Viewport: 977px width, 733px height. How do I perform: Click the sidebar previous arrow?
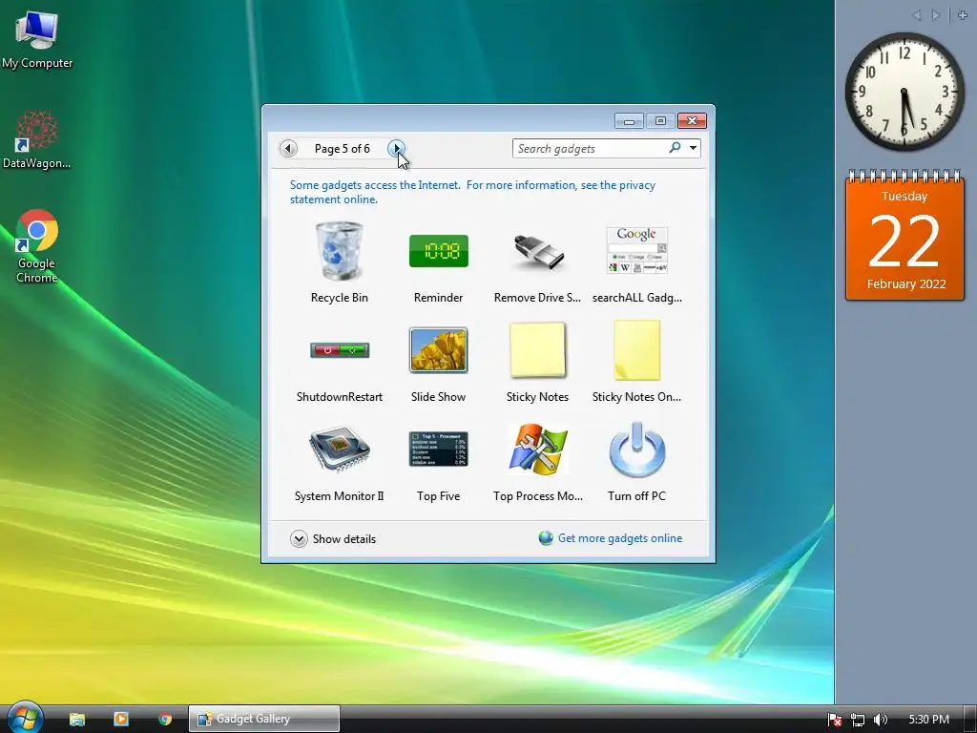[x=917, y=15]
